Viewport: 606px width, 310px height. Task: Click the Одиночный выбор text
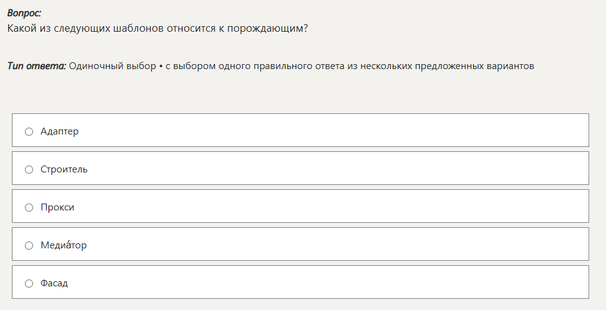tap(112, 66)
